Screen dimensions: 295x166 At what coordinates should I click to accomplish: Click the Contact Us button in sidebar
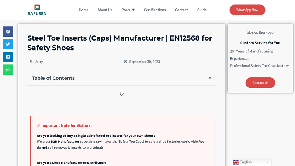pyautogui.click(x=260, y=83)
